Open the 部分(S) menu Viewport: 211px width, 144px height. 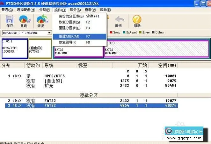pyautogui.click(x=75, y=10)
